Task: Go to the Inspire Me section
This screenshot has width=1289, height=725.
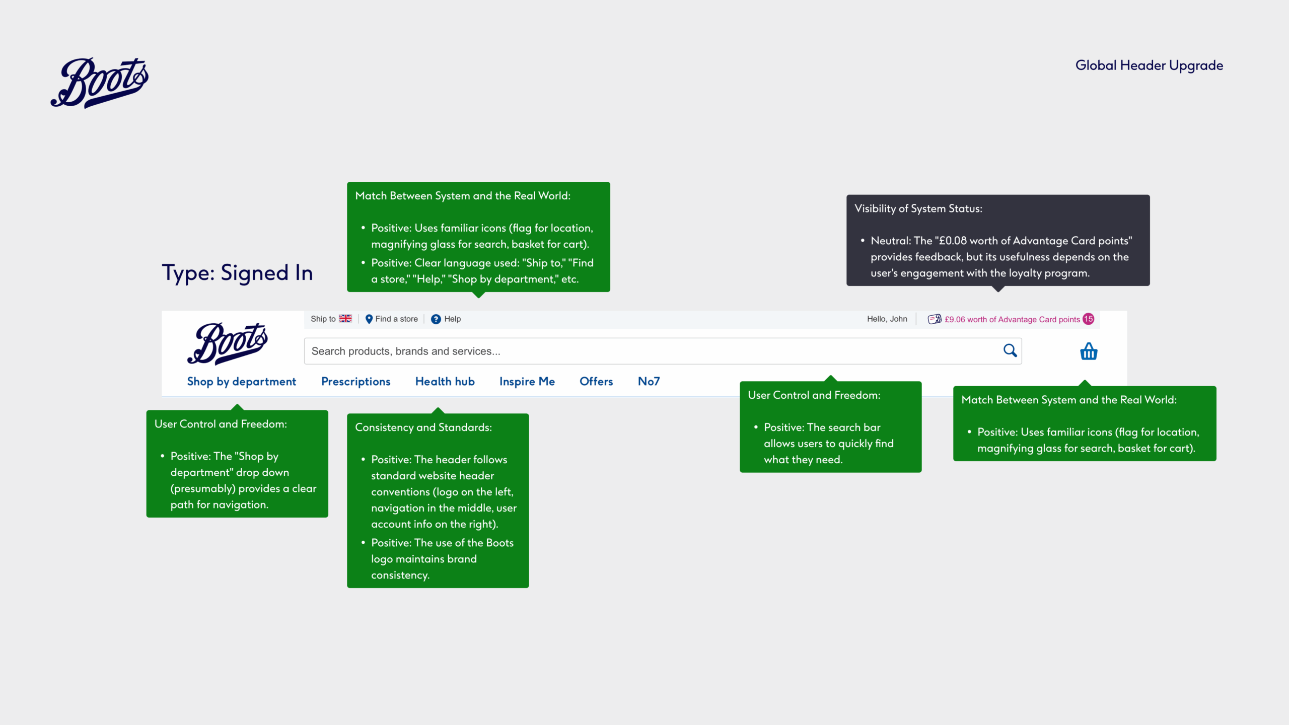Action: click(x=527, y=382)
